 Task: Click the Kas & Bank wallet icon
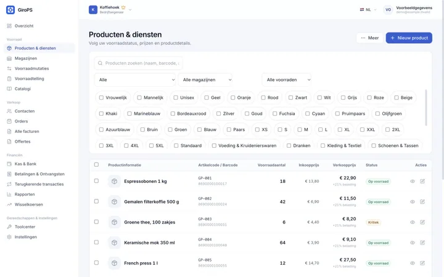pyautogui.click(x=9, y=164)
